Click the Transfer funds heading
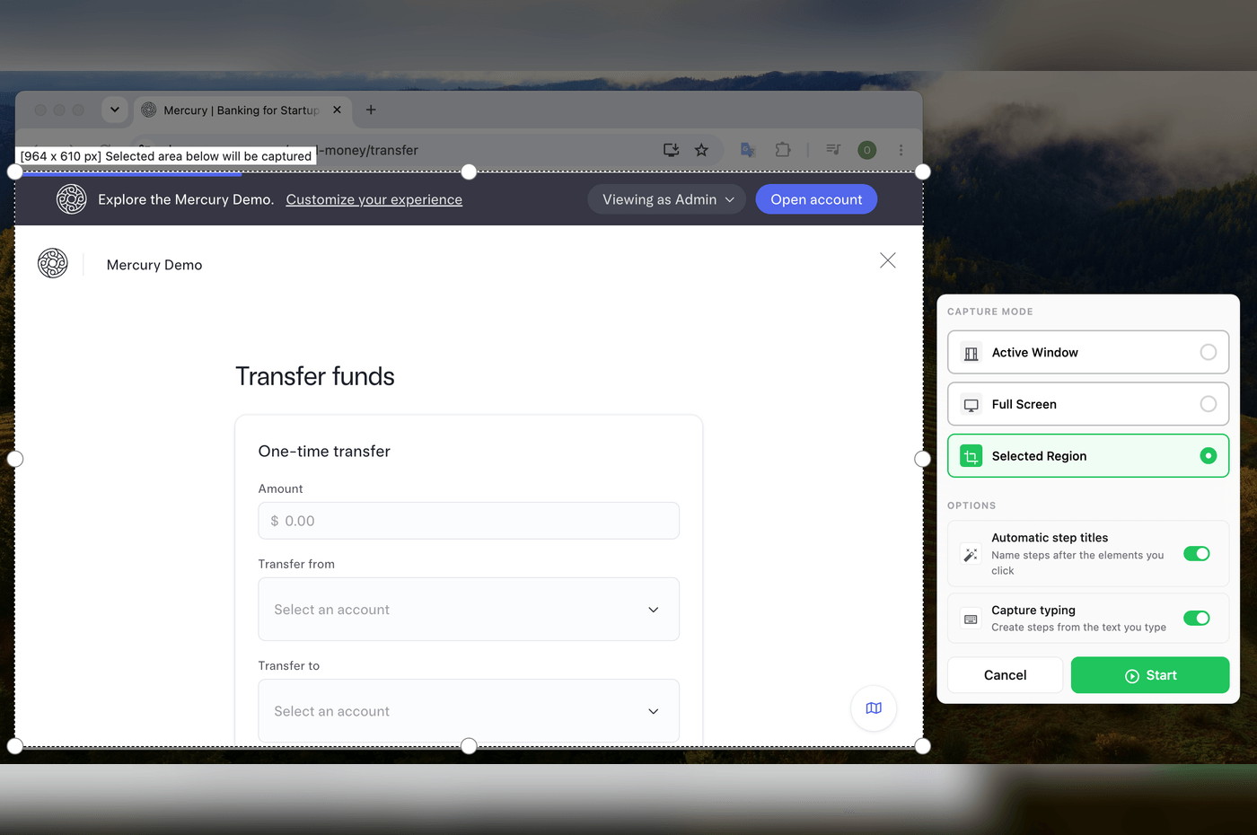The image size is (1257, 835). click(315, 376)
